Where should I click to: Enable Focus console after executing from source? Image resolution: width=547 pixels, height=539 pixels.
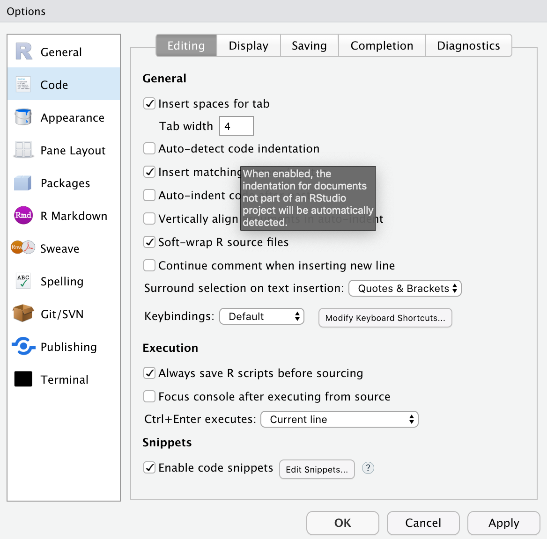pos(149,396)
